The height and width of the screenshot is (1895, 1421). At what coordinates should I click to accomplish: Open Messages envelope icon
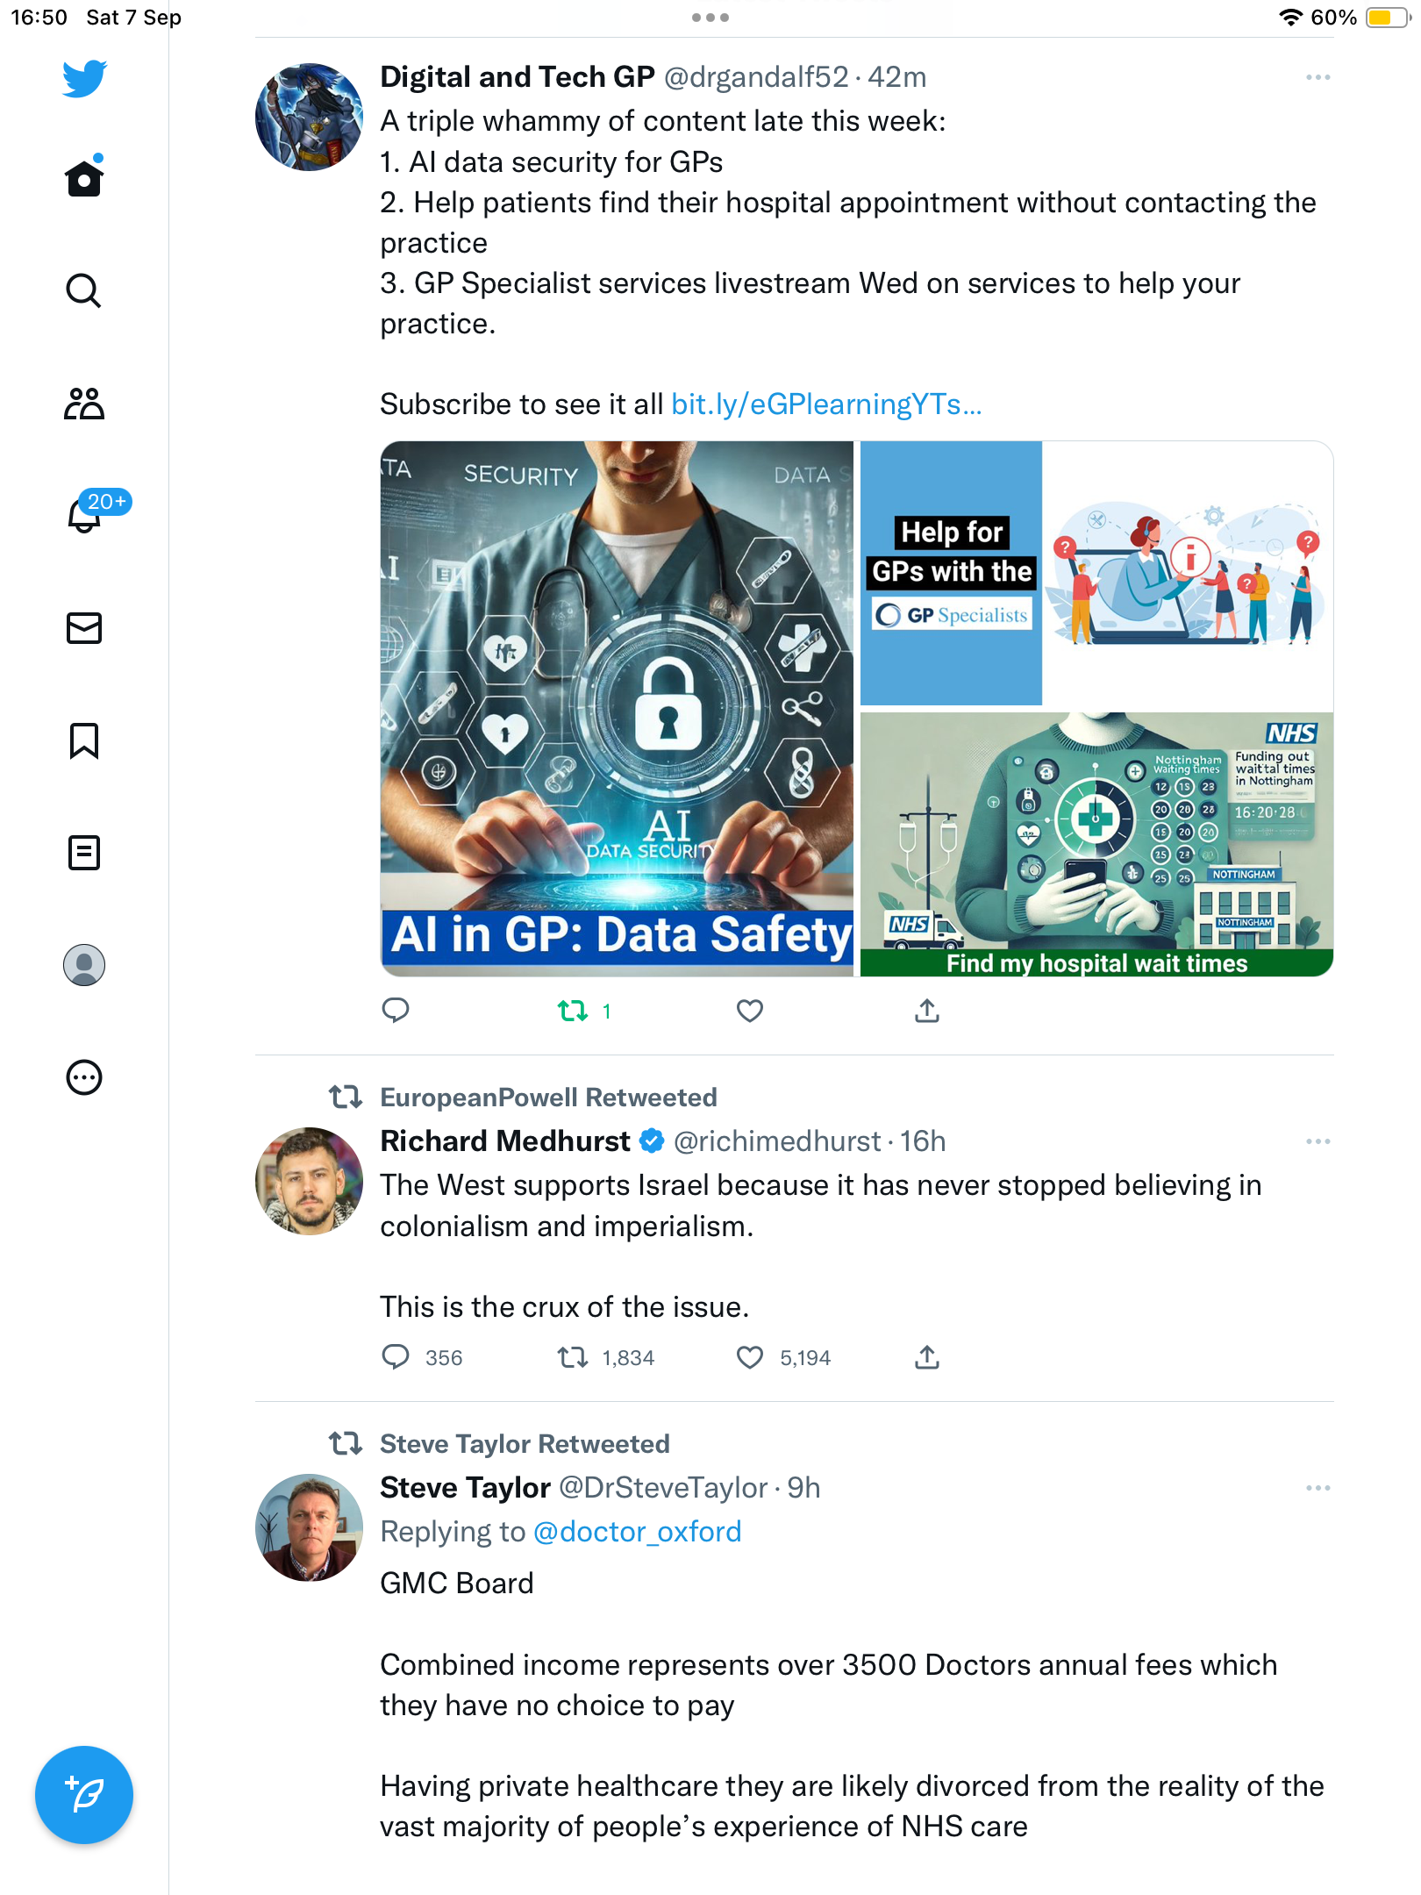click(84, 628)
